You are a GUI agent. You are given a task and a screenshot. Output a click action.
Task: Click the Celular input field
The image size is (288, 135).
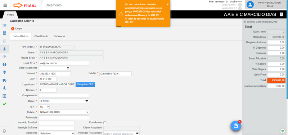[x=116, y=74]
